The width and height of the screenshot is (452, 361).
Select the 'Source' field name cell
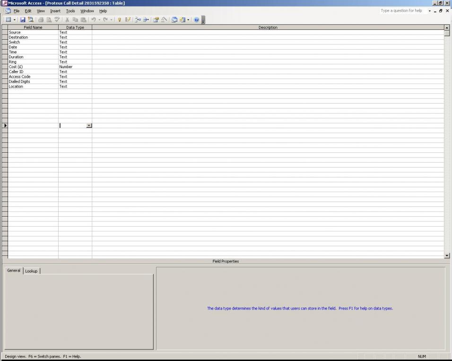[x=33, y=32]
